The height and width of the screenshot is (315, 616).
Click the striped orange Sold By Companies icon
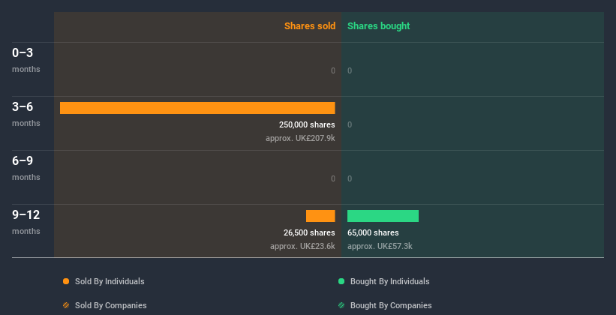pyautogui.click(x=66, y=305)
